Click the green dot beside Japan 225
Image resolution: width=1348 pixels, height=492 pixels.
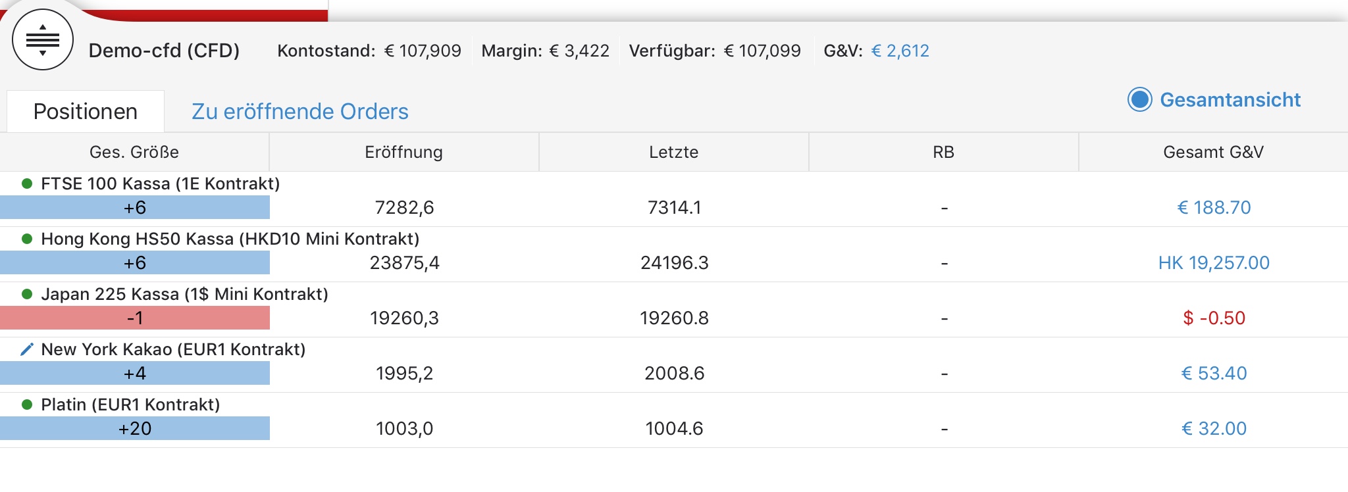[27, 294]
